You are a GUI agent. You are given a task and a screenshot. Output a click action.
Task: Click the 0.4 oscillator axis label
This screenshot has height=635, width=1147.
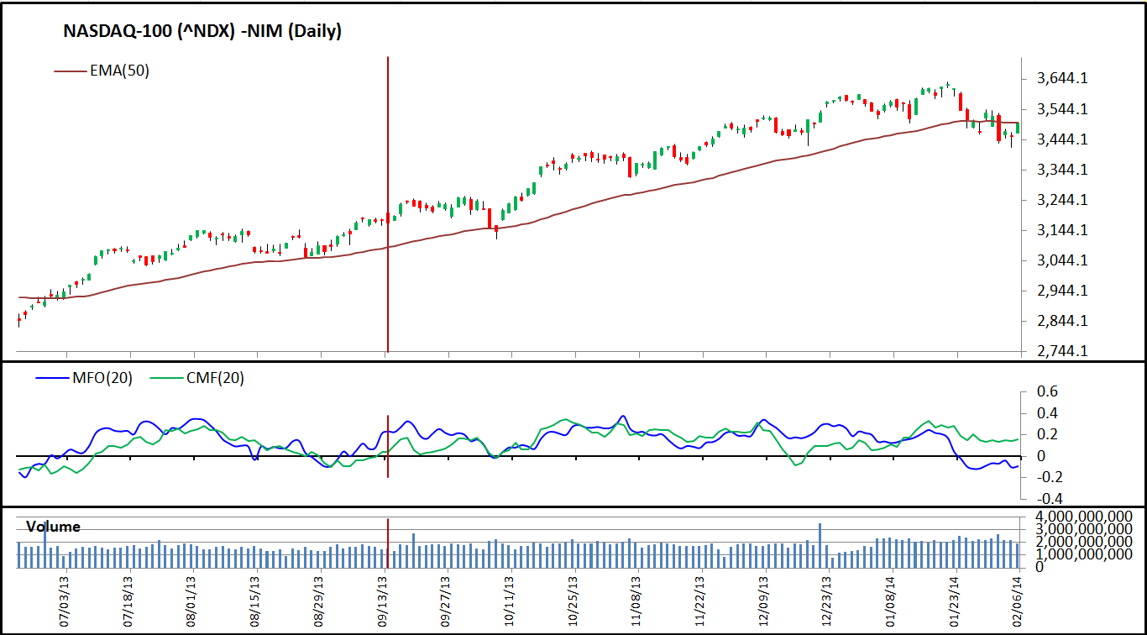click(x=1046, y=413)
